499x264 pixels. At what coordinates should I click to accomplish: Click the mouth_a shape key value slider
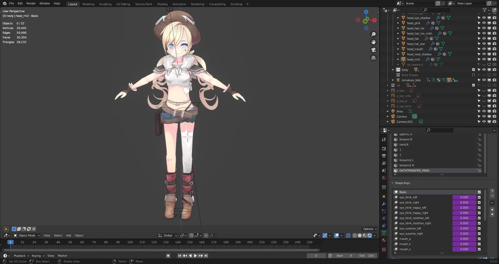click(464, 239)
